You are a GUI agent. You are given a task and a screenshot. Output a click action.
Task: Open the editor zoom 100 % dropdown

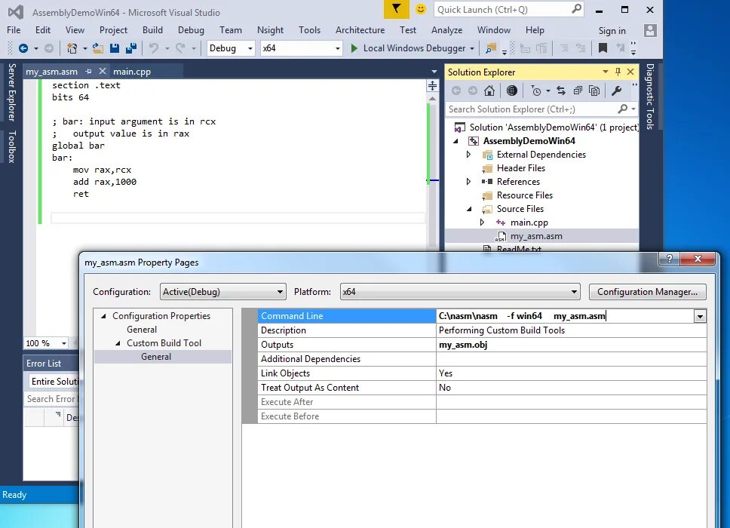[64, 343]
